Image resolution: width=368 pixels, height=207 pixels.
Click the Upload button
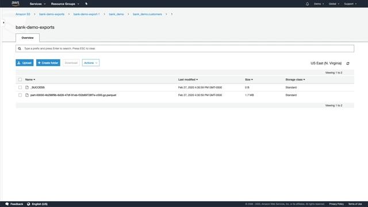25,63
